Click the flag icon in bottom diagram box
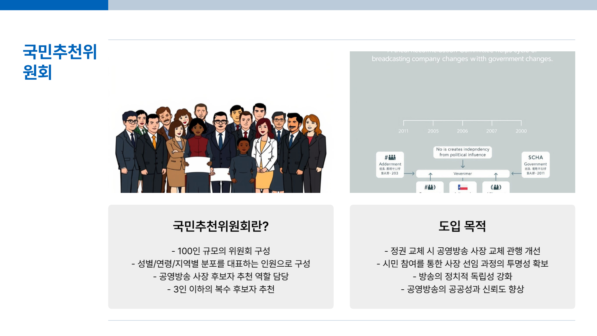The image size is (597, 336). tap(463, 187)
